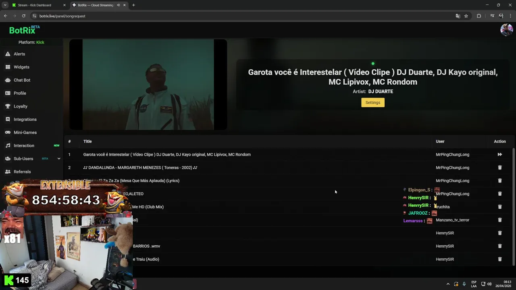The width and height of the screenshot is (516, 290).
Task: Remove the song requested by Manzano_tv_terror
Action: point(499,220)
